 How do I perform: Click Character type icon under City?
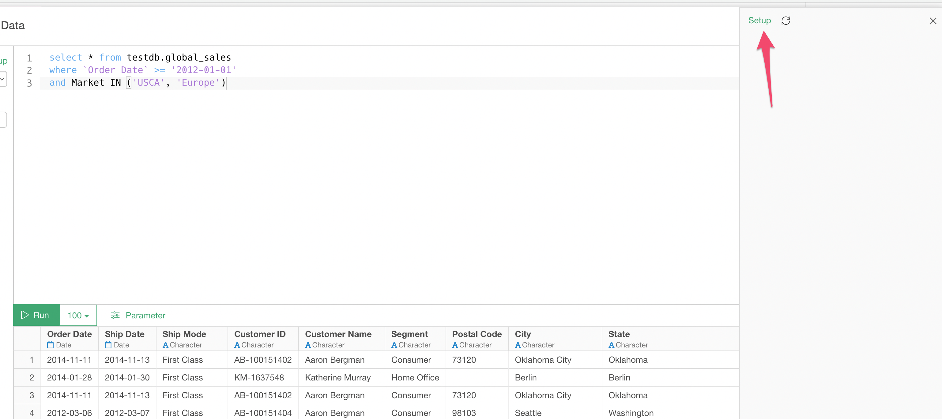518,345
